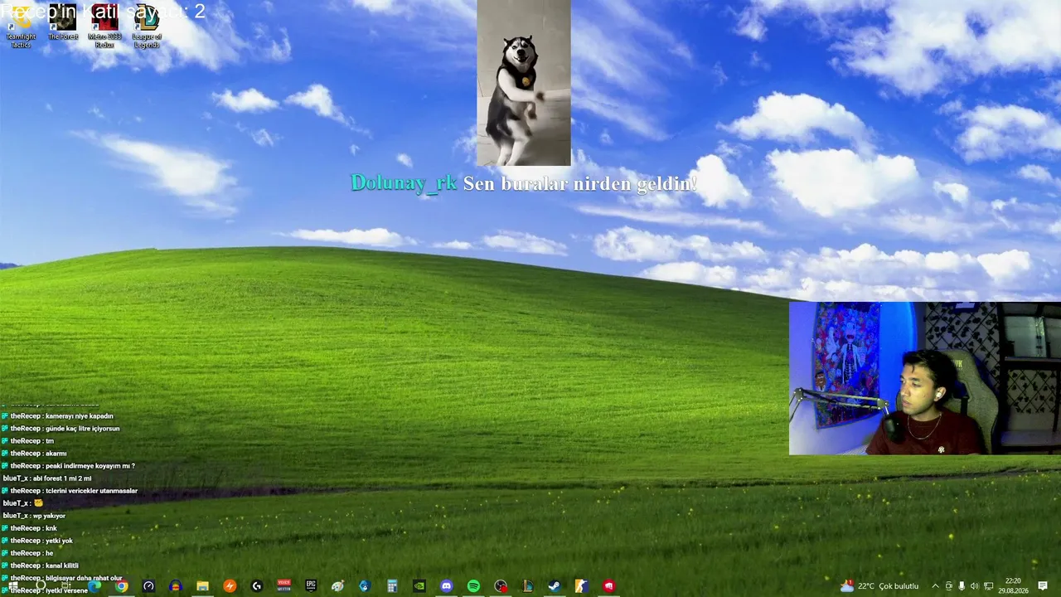Screen dimensions: 1061x597
Task: Open Epic Games Launcher from the taskbar
Action: coord(311,586)
